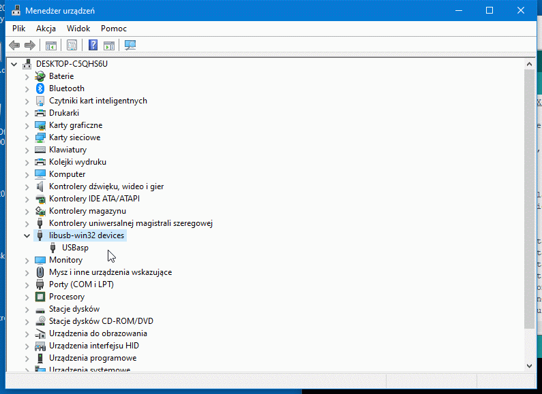
Task: Select the Urządzenia interfejsu HID item
Action: coord(93,346)
